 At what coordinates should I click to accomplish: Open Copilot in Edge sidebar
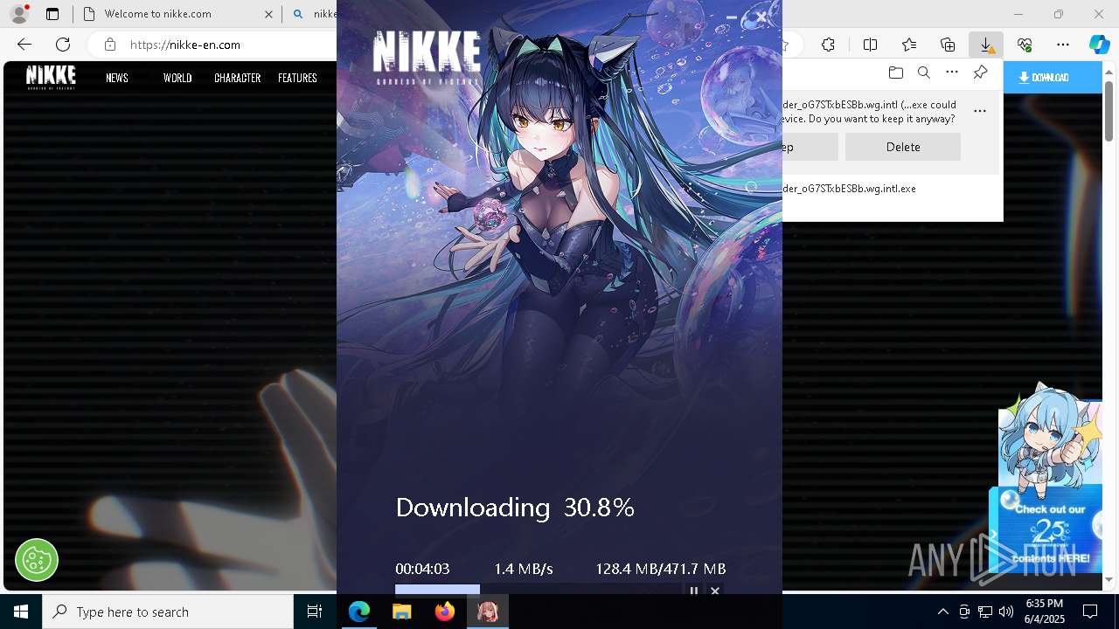(x=1100, y=45)
